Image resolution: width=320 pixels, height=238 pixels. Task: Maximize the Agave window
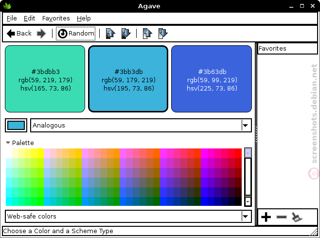302,6
